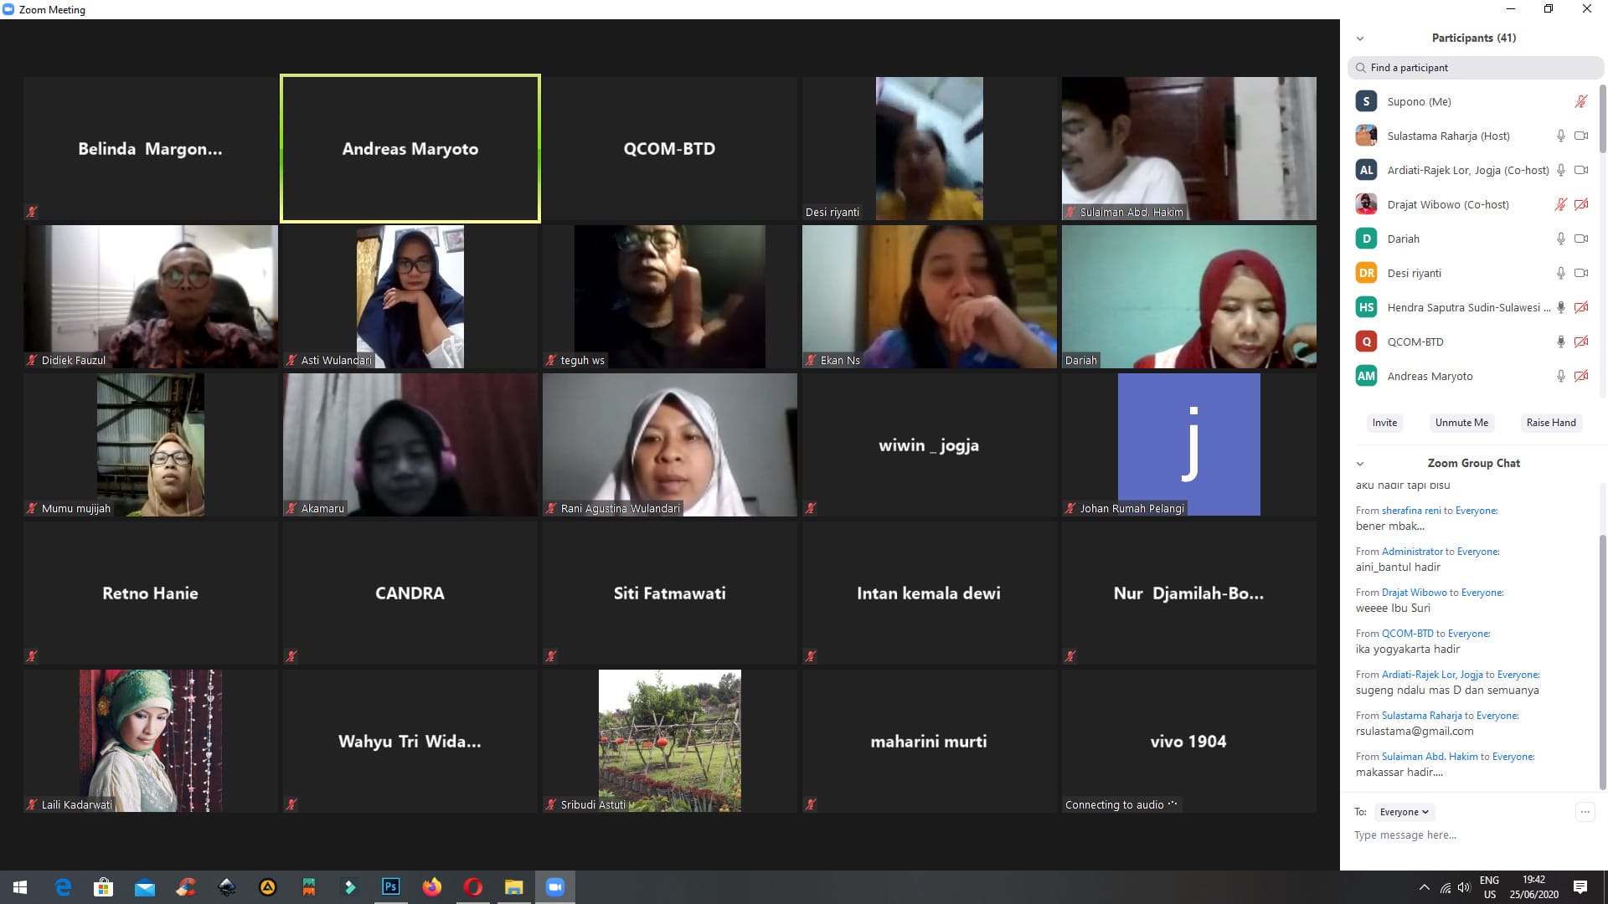
Task: Click Sulastama Raharja's microphone icon
Action: 1560,136
